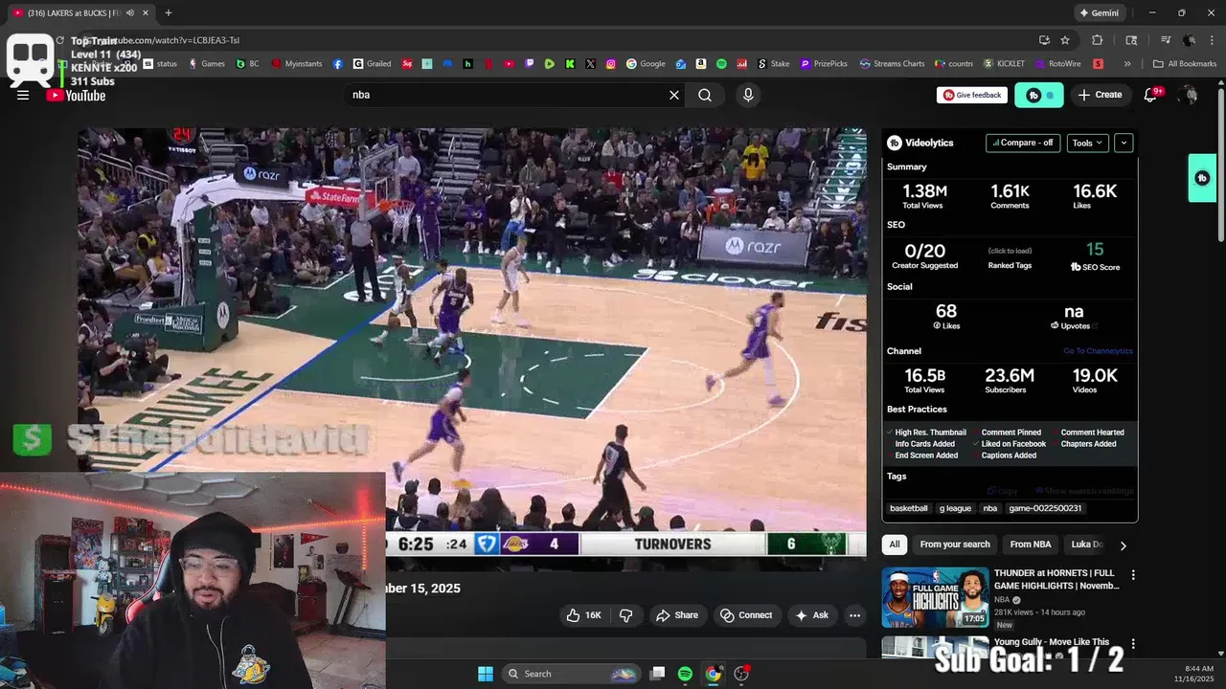Open Google bookmark
This screenshot has width=1226, height=689.
pyautogui.click(x=647, y=64)
